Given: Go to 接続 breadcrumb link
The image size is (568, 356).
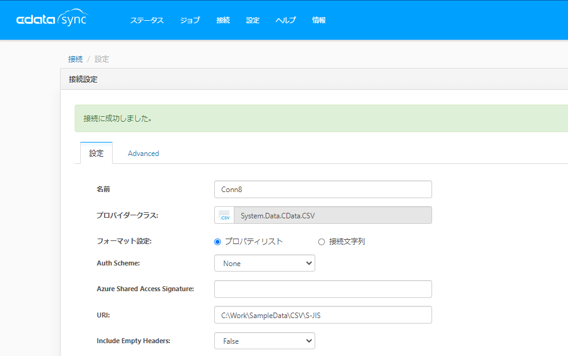Looking at the screenshot, I should [75, 59].
